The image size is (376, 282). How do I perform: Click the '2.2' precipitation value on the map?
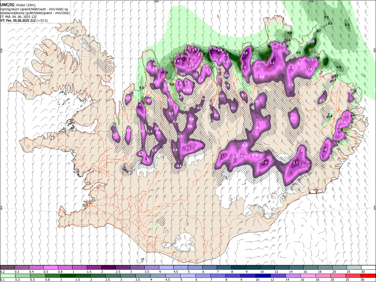point(272,63)
